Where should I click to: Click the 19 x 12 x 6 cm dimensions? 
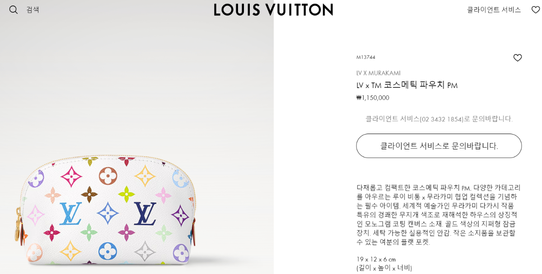(376, 259)
